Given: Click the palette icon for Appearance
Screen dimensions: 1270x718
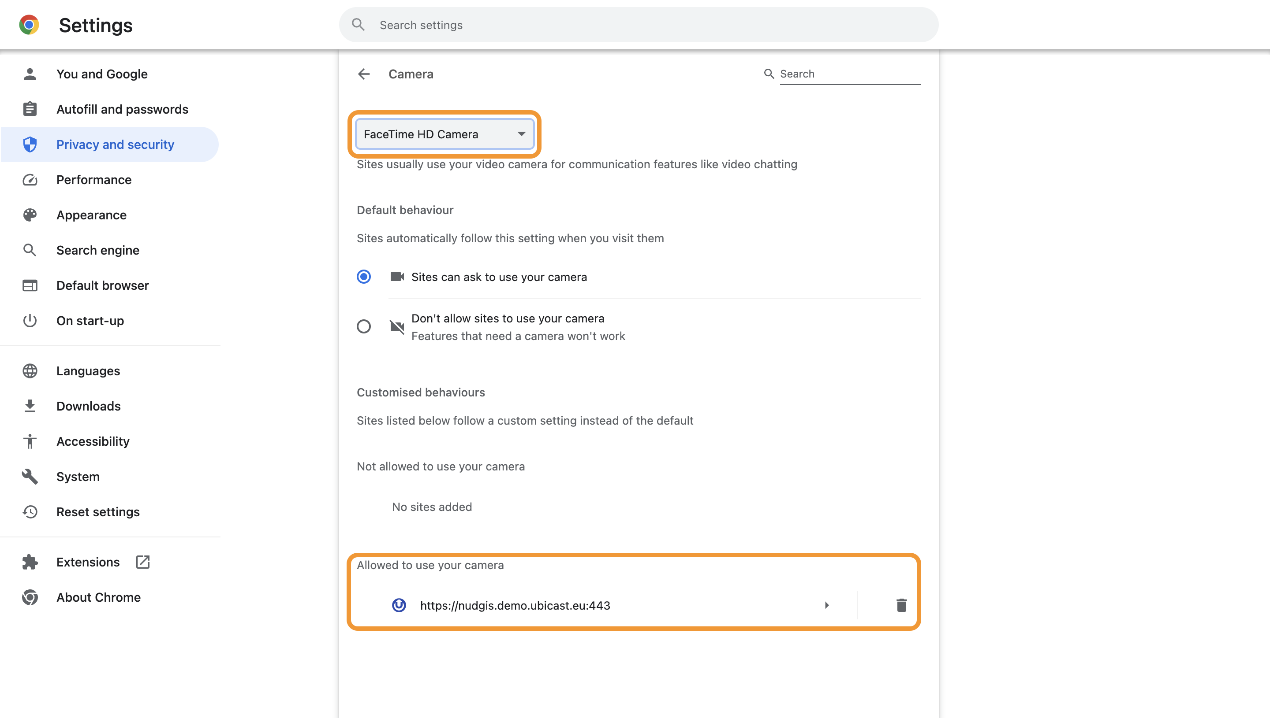Looking at the screenshot, I should 30,215.
